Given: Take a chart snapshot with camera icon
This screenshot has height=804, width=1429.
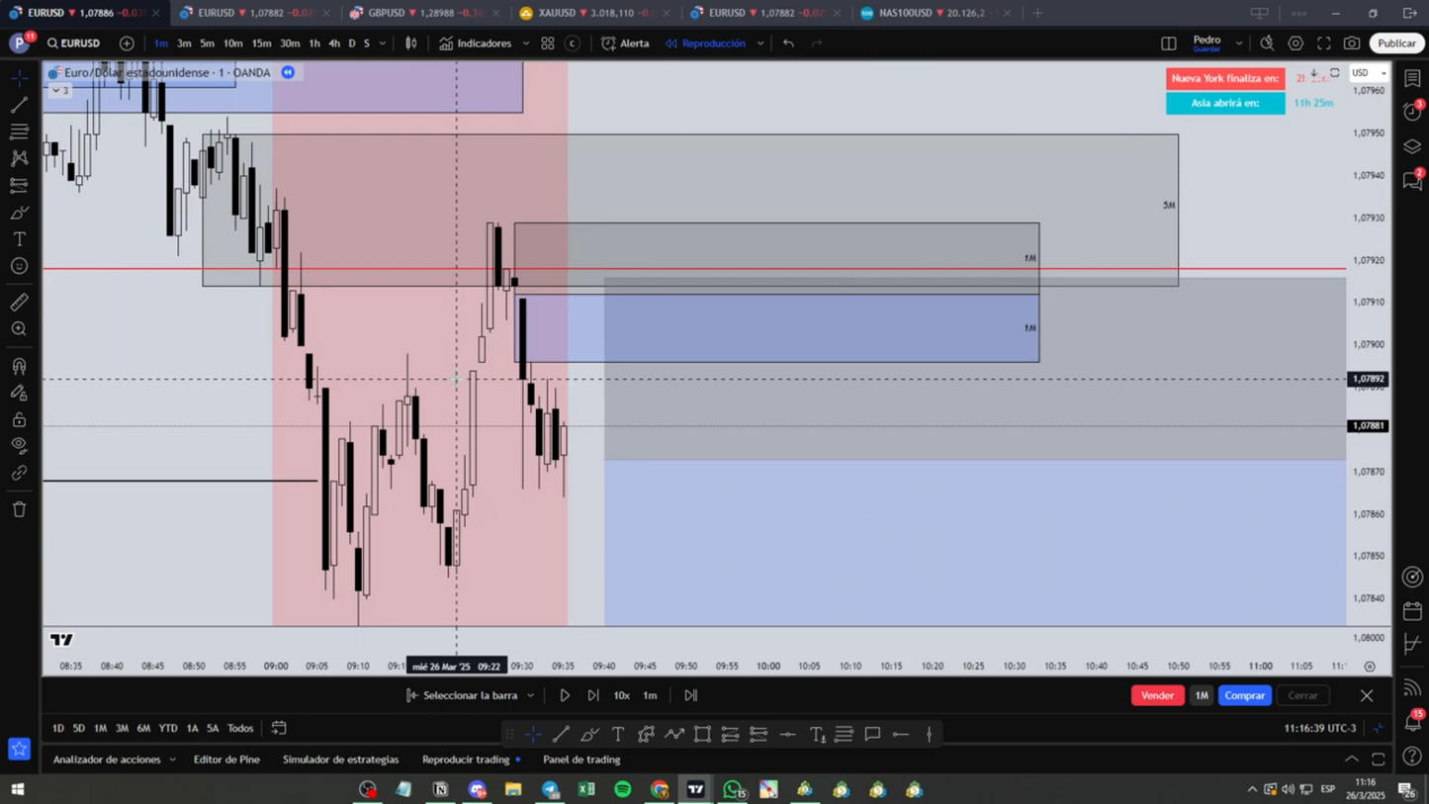Looking at the screenshot, I should coord(1351,44).
